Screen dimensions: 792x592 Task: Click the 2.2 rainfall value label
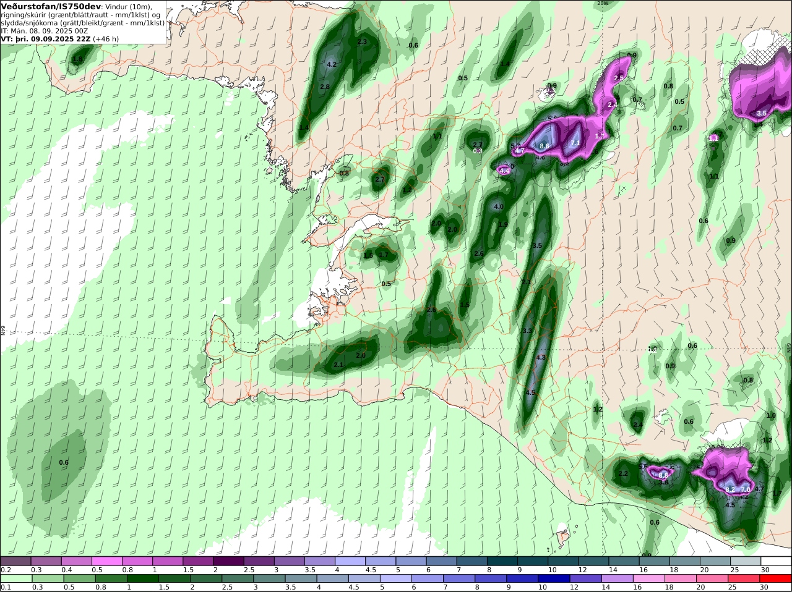(623, 474)
